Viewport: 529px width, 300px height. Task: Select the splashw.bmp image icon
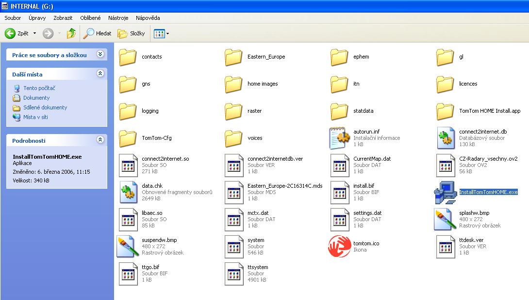click(445, 219)
